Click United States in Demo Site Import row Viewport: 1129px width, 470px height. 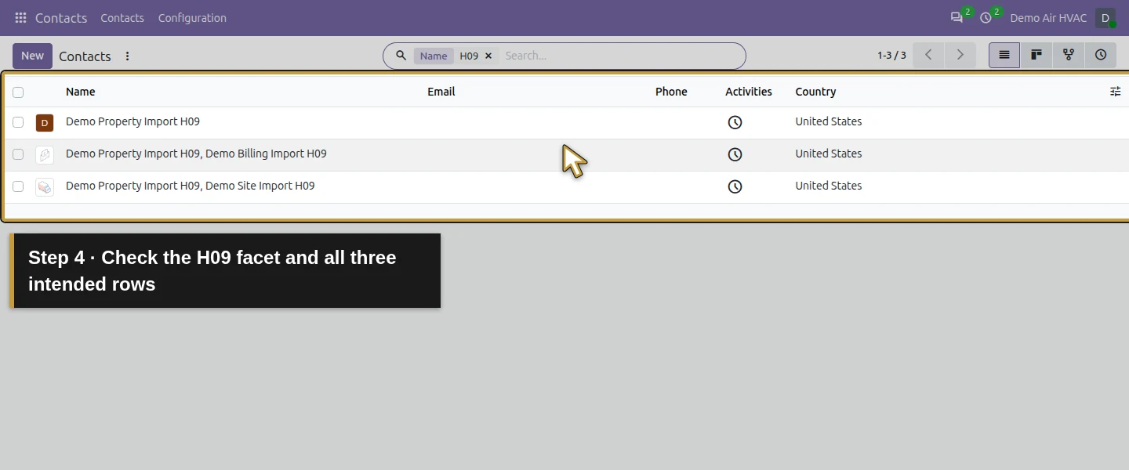(829, 186)
